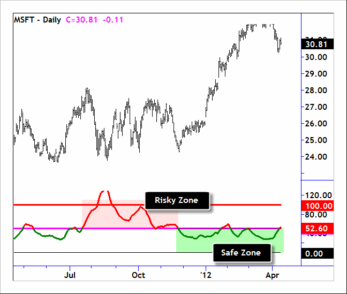The width and height of the screenshot is (347, 294).
Task: Click the MSFT - Daily chart title
Action: (37, 19)
